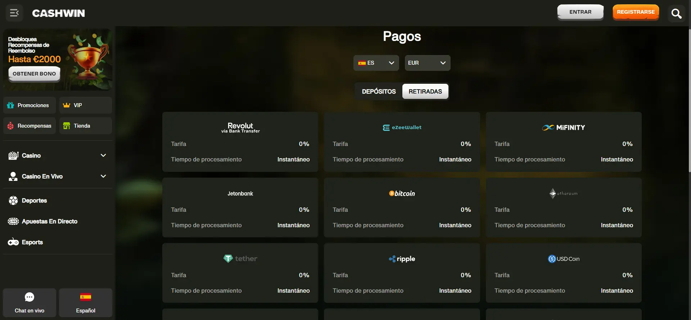Select the Revolut payment card
Screen dimensions: 691x320
point(240,142)
